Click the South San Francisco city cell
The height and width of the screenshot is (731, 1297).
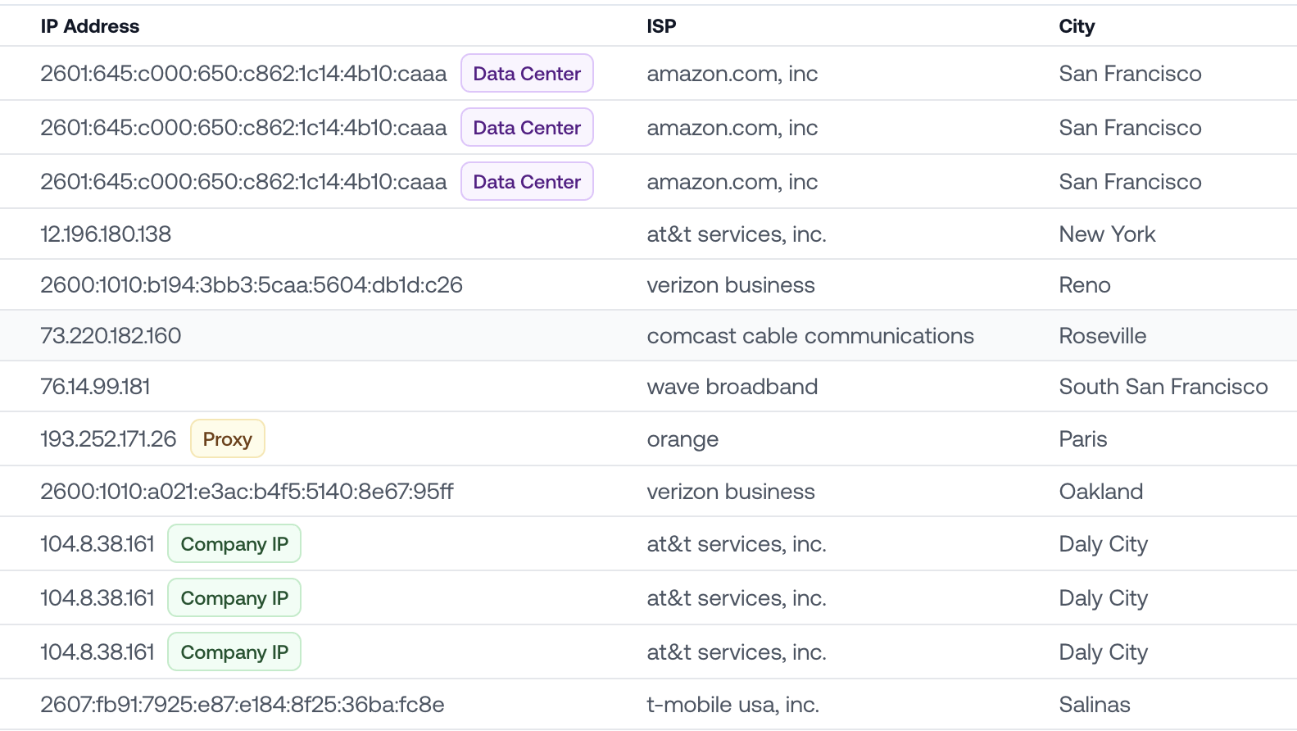click(x=1163, y=387)
